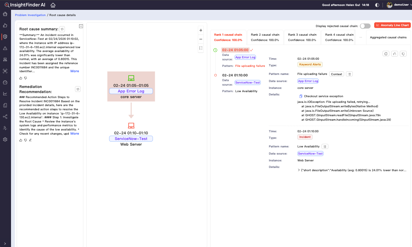Open the more causal chain tabs ellipsis
This screenshot has height=247, width=412.
tap(360, 37)
